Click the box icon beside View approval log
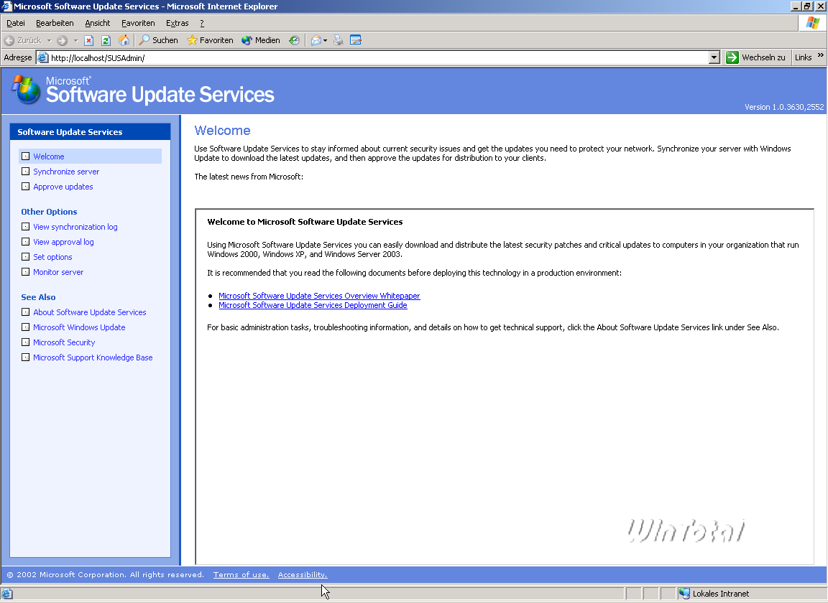This screenshot has width=828, height=603. pos(25,242)
